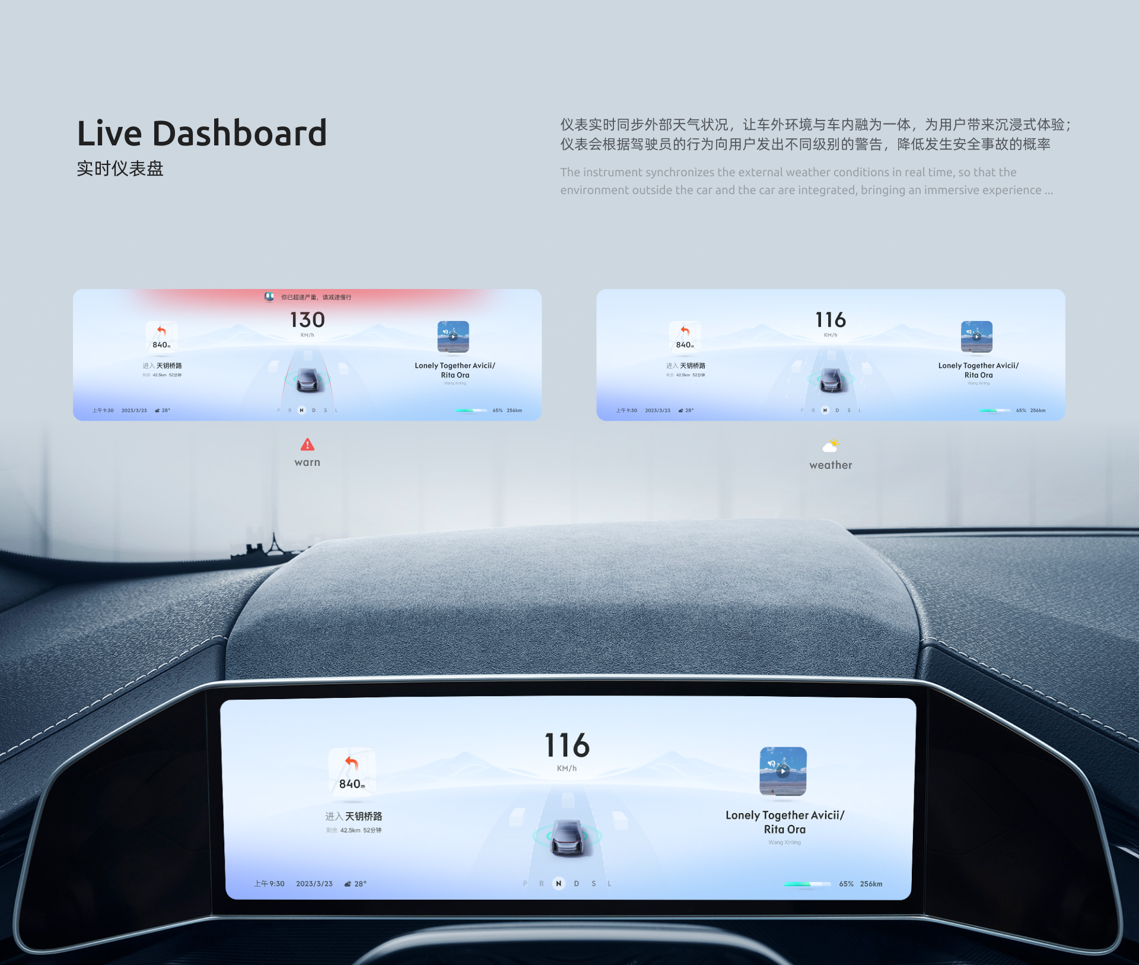Click the 130 speed reading
1139x965 pixels.
[x=307, y=320]
